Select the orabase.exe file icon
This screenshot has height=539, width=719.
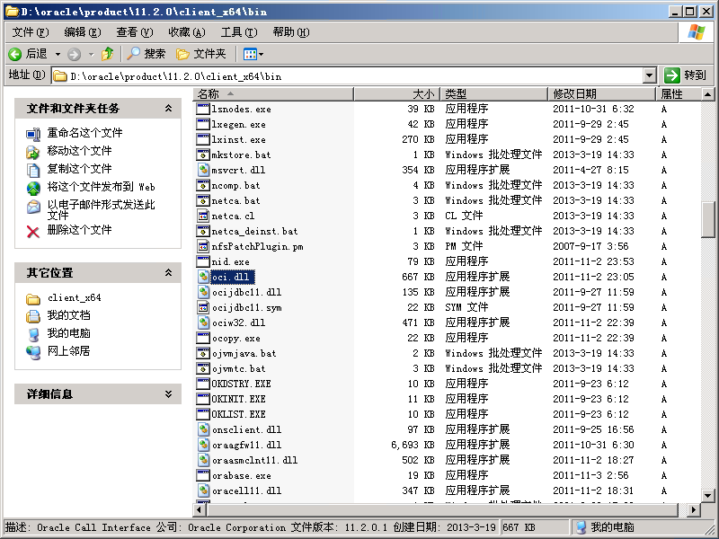(x=203, y=475)
